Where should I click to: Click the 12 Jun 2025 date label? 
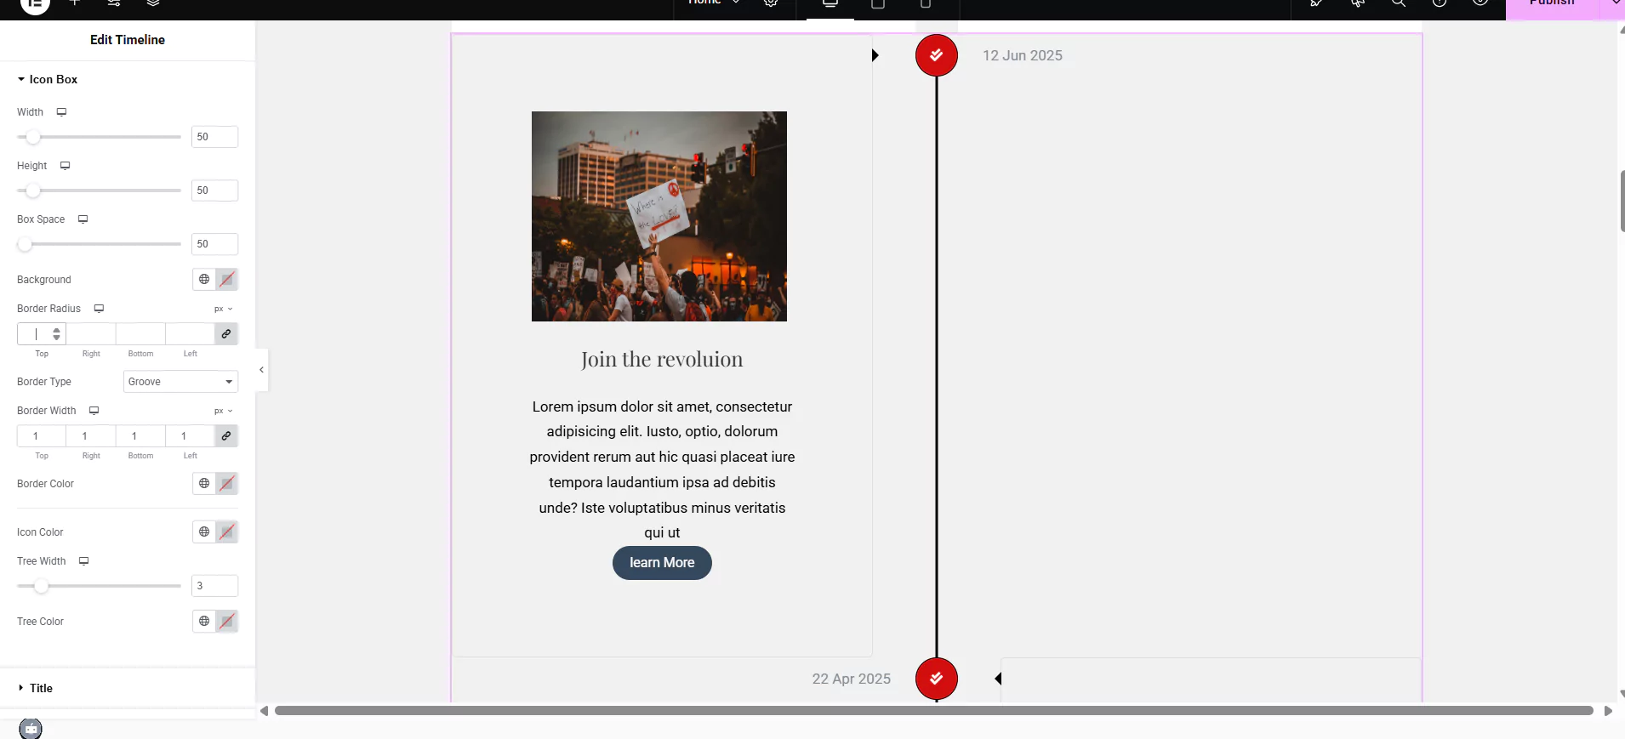pos(1023,55)
